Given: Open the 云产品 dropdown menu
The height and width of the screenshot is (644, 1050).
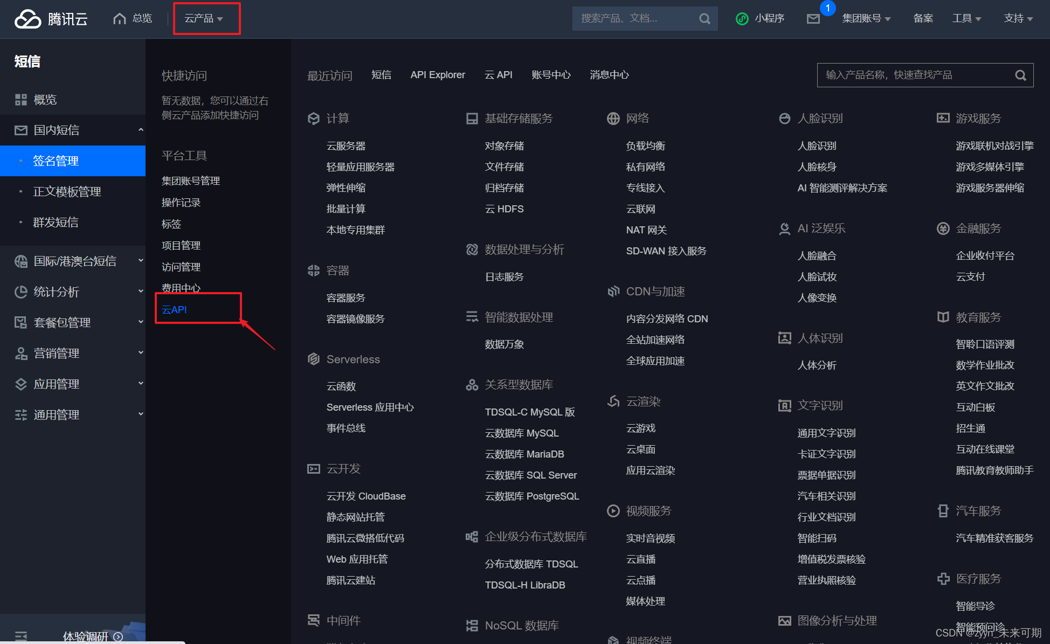Looking at the screenshot, I should (204, 19).
